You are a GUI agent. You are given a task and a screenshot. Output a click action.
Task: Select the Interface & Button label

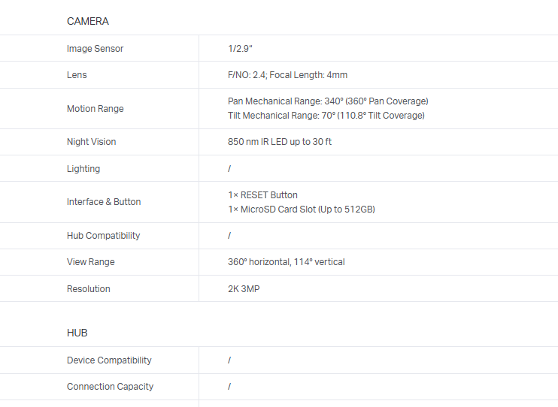pyautogui.click(x=104, y=202)
